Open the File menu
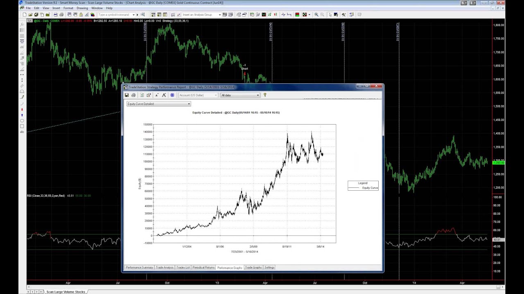The width and height of the screenshot is (524, 294). point(28,8)
